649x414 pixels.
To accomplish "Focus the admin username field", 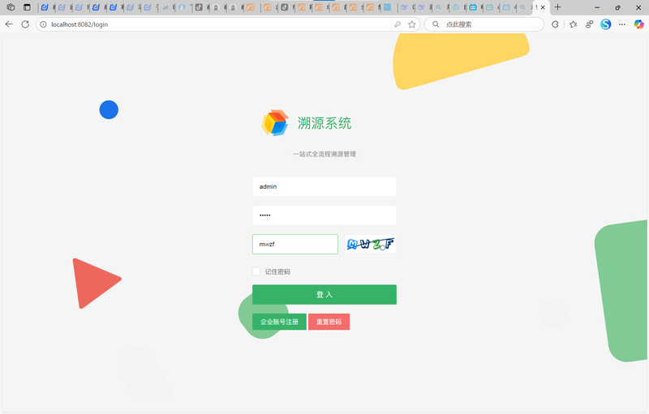I will coord(324,187).
